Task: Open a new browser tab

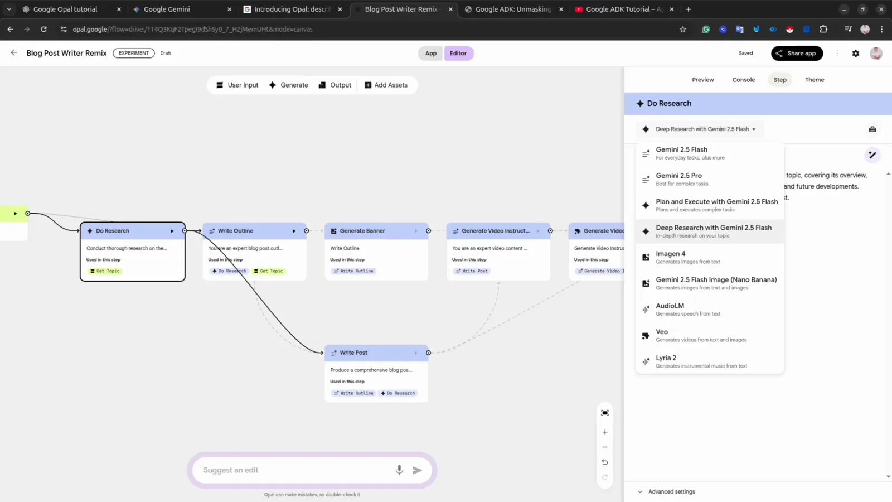Action: tap(689, 9)
